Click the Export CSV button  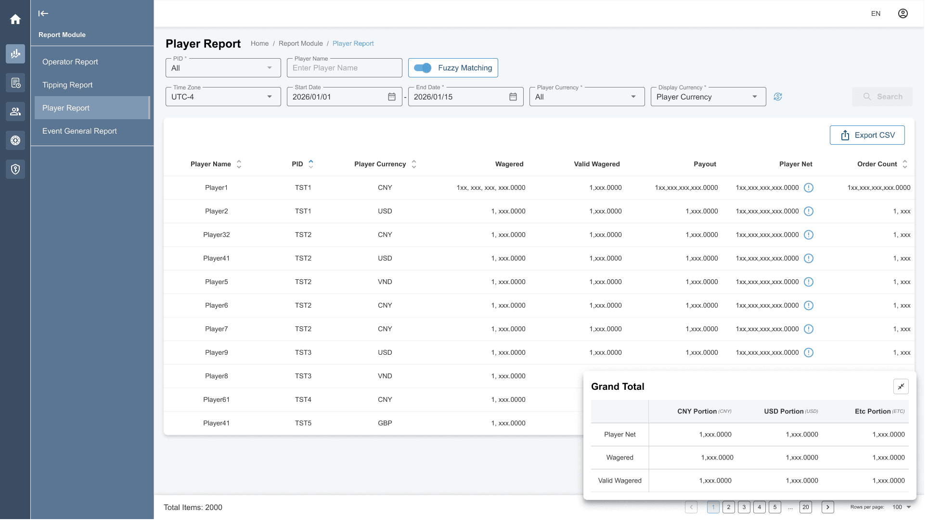coord(872,136)
